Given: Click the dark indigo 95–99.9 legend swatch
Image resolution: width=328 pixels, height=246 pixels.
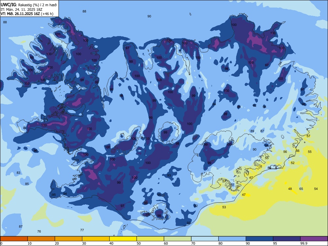Looking at the screenshot, I should (287, 239).
